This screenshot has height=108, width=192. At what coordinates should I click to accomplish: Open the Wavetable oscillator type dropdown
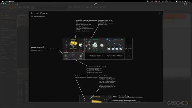(x=75, y=39)
